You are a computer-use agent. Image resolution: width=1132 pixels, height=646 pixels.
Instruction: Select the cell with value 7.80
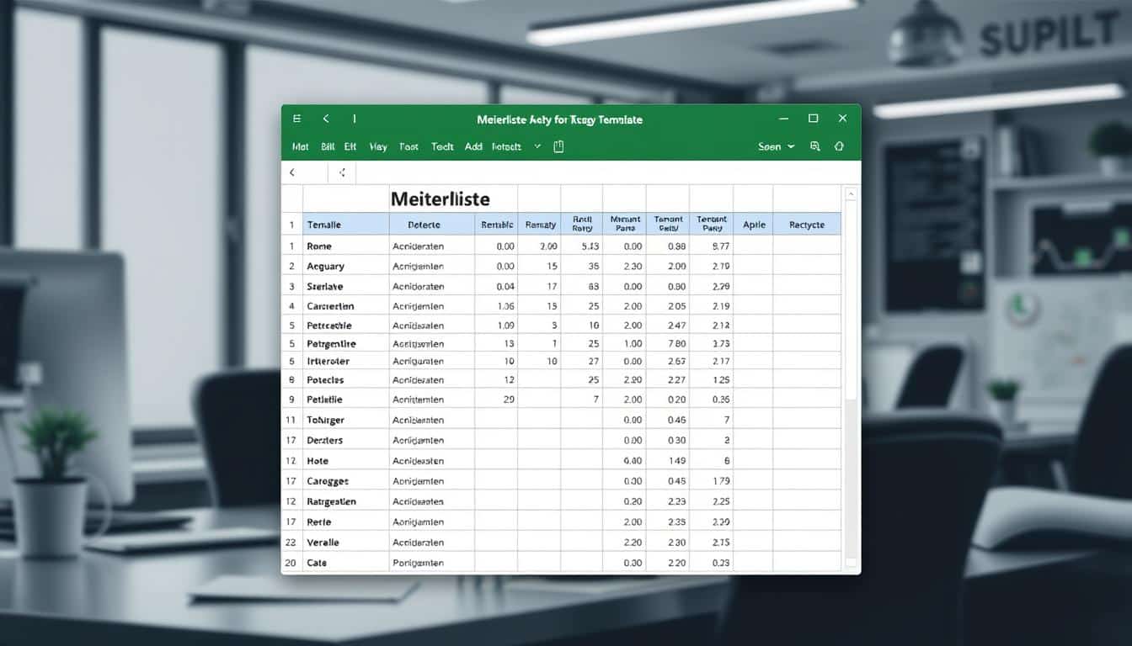coord(668,343)
